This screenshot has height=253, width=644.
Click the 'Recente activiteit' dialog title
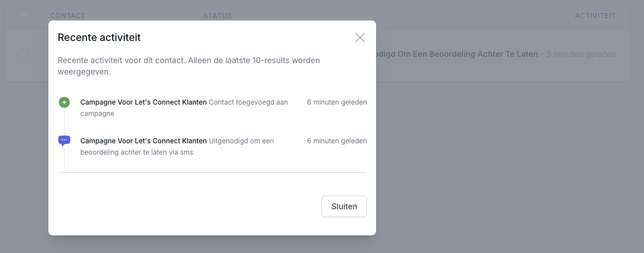tap(100, 38)
